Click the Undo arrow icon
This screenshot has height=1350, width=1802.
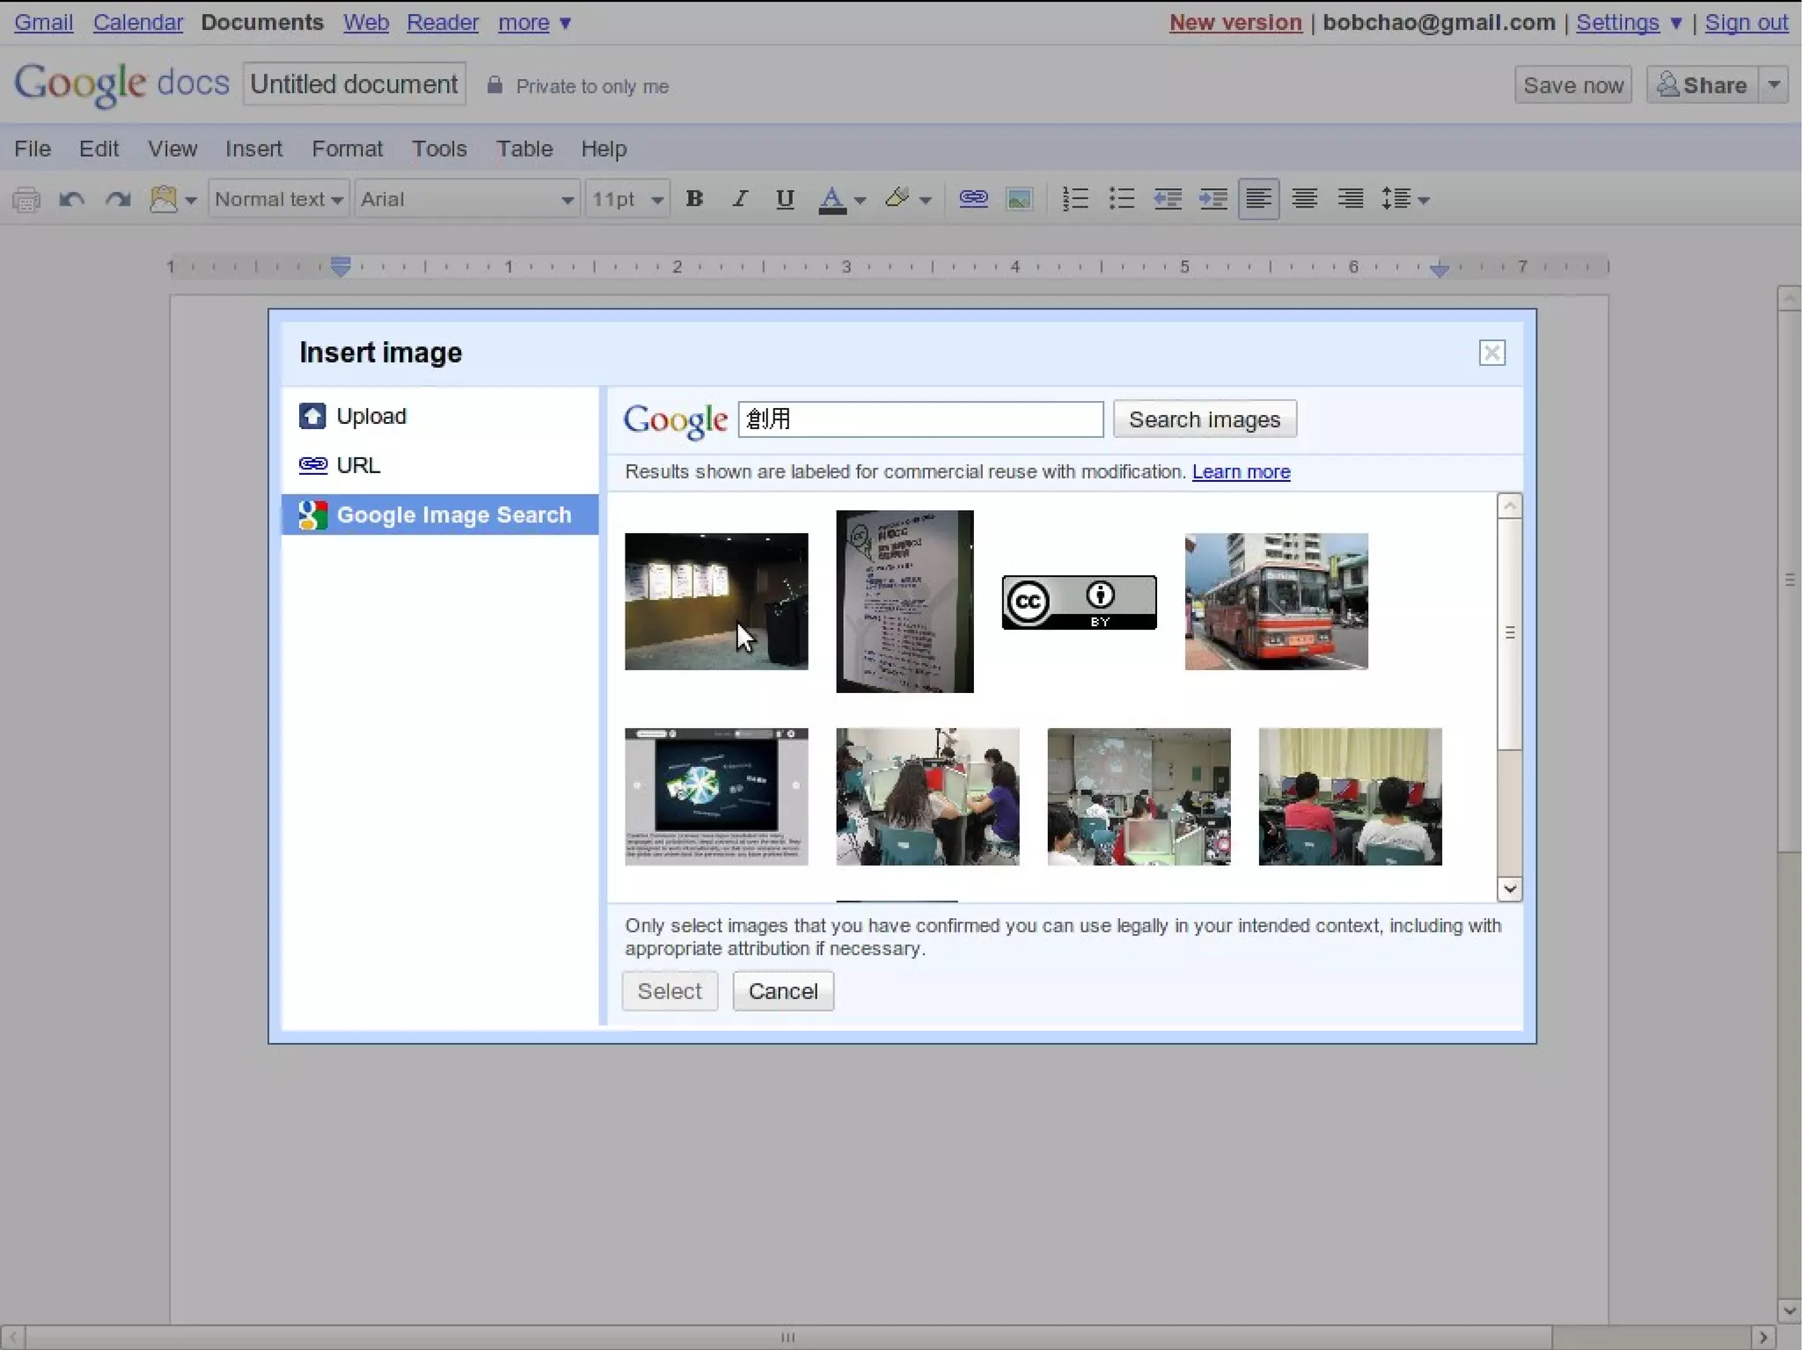point(71,200)
